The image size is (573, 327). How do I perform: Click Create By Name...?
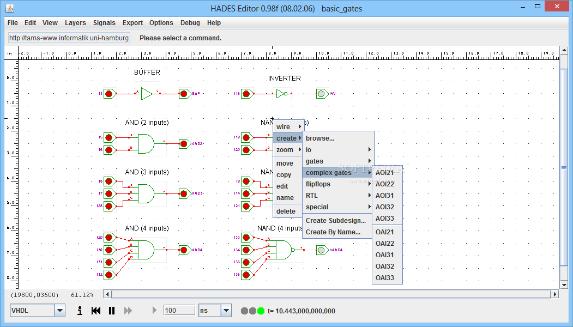click(339, 232)
